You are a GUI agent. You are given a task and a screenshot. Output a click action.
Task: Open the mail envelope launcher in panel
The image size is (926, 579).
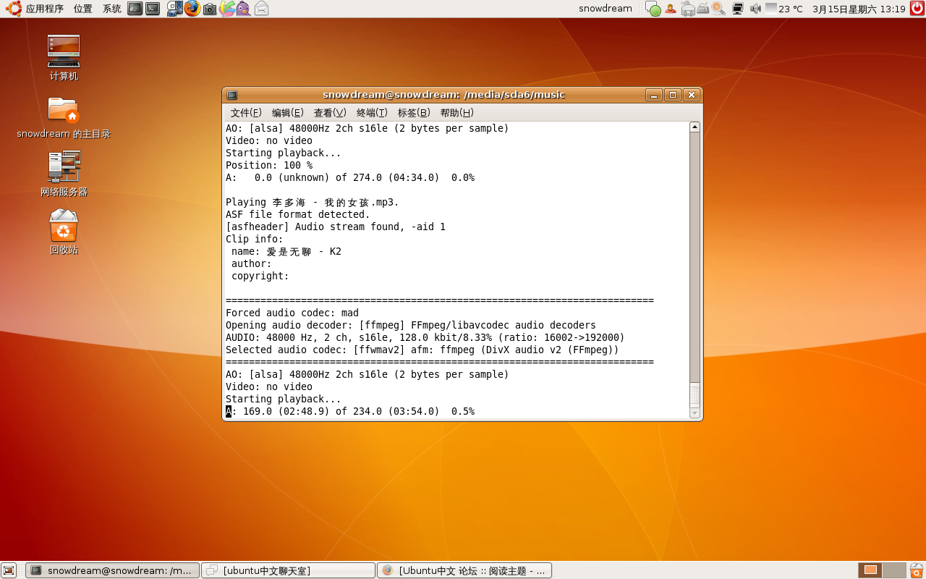pyautogui.click(x=261, y=9)
